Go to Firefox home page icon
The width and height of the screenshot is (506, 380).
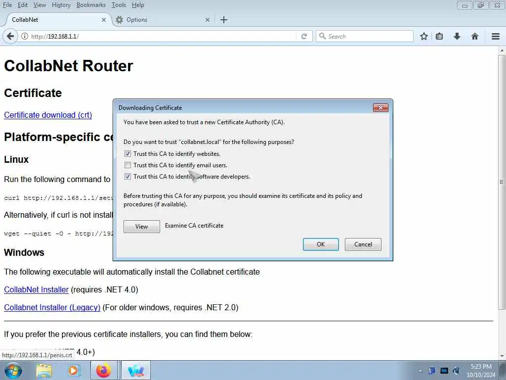[474, 36]
